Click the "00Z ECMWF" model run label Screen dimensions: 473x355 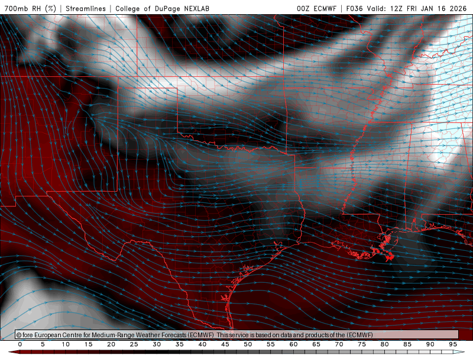(x=316, y=8)
